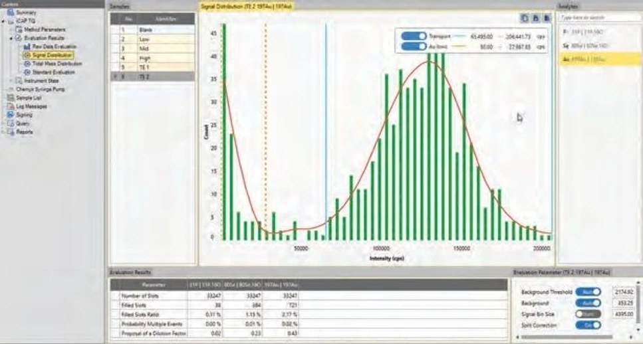Click Filled Slots Ratio row label
The height and width of the screenshot is (344, 643).
140,315
